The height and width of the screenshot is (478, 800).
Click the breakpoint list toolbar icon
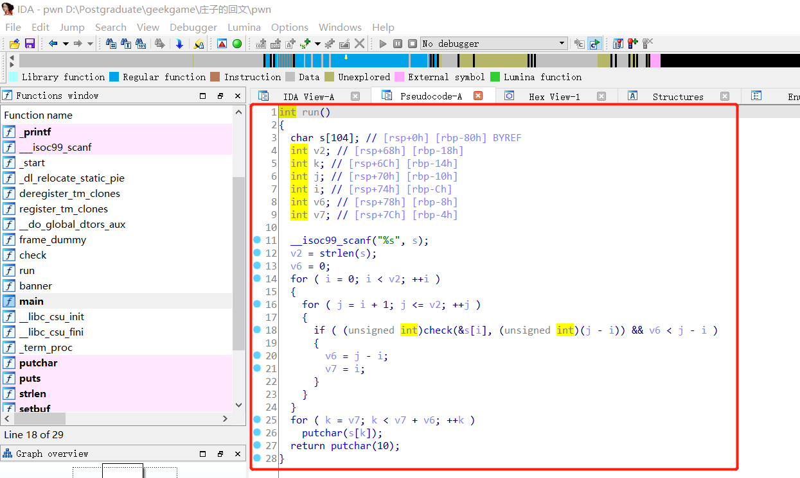point(618,44)
